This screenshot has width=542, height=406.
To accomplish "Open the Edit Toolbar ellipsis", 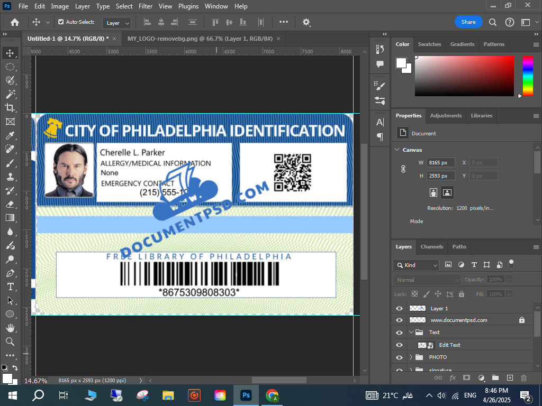I will coord(10,355).
